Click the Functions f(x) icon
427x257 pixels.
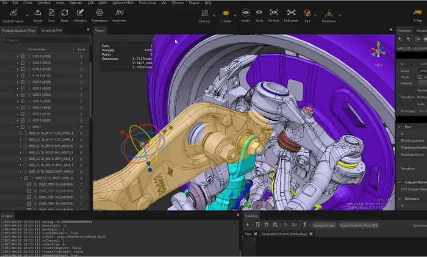120,12
